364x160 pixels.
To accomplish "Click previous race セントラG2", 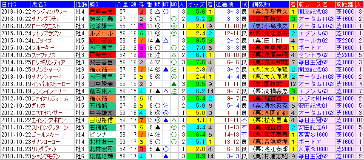I will pos(316,55).
